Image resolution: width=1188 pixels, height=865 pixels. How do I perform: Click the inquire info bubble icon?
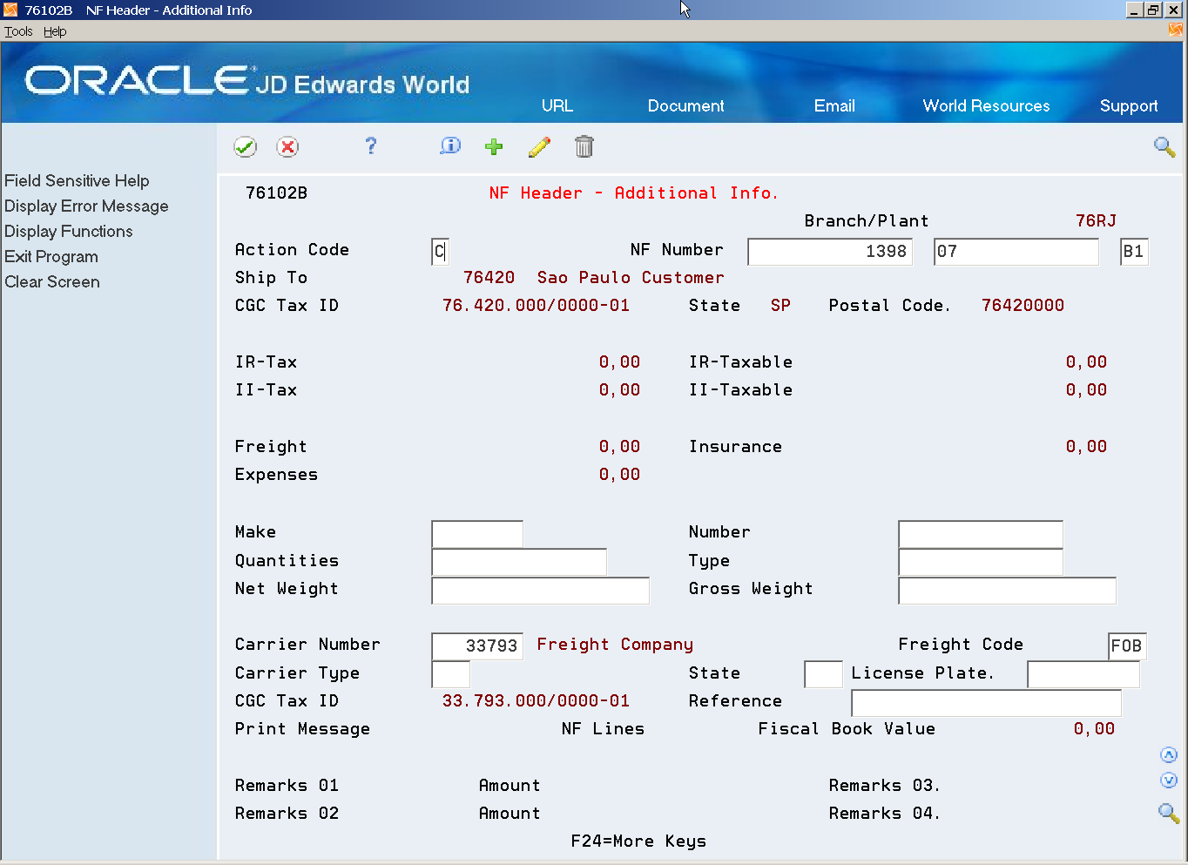point(450,146)
